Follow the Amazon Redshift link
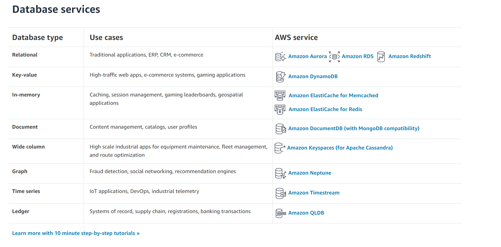Viewport: 501px width, 247px height. 410,56
